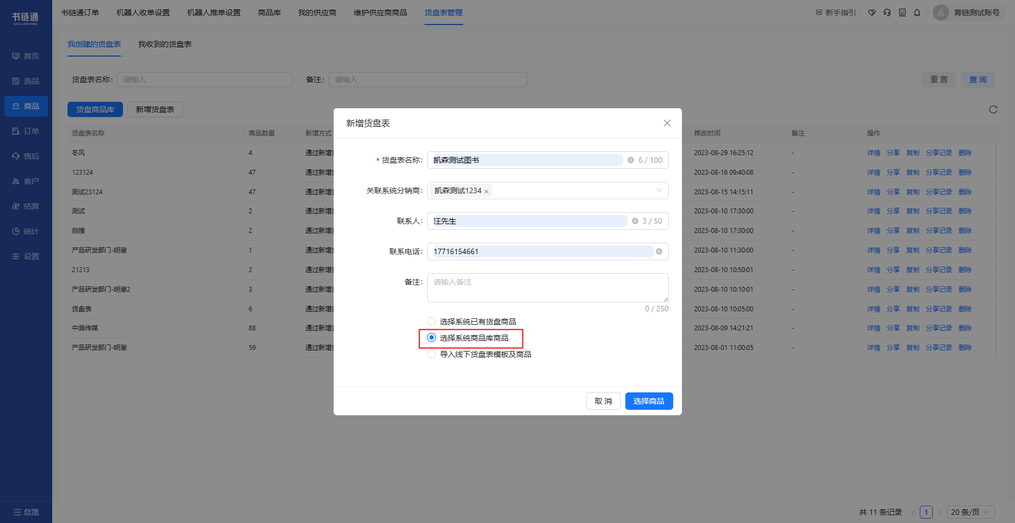The image size is (1015, 523).
Task: Click the user avatar icon
Action: [x=940, y=13]
